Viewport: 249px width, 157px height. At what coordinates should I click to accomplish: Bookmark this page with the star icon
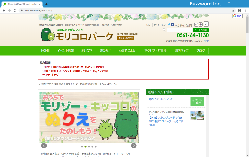[233, 11]
